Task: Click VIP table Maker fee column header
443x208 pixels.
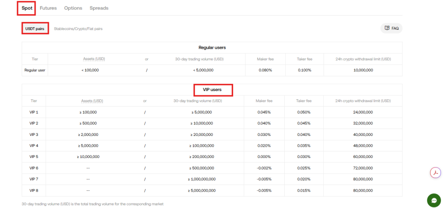Action: 264,101
